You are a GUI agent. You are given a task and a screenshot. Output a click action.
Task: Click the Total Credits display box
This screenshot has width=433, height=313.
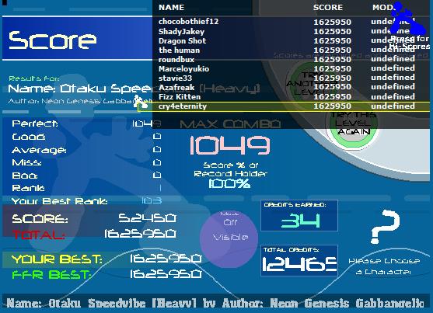pos(299,260)
